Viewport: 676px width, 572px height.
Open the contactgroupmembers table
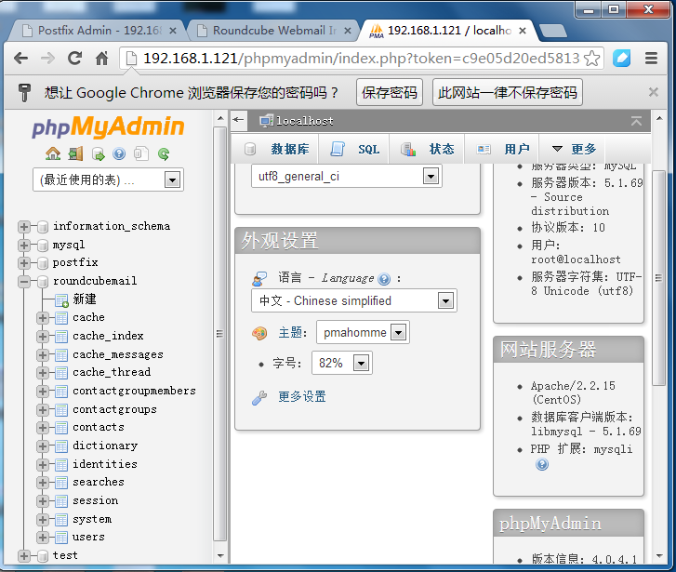click(x=134, y=391)
